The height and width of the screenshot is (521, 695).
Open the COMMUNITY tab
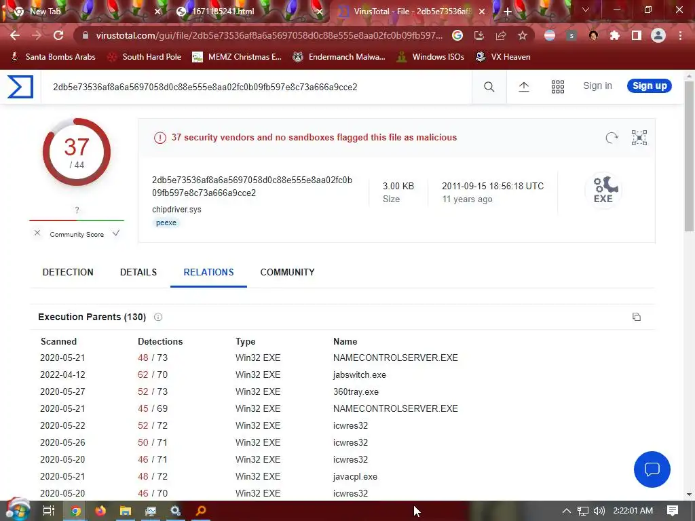pos(287,272)
